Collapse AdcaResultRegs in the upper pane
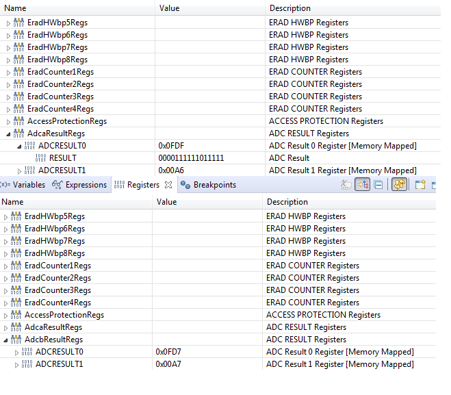Screen dimensions: 451x395 (x=8, y=134)
